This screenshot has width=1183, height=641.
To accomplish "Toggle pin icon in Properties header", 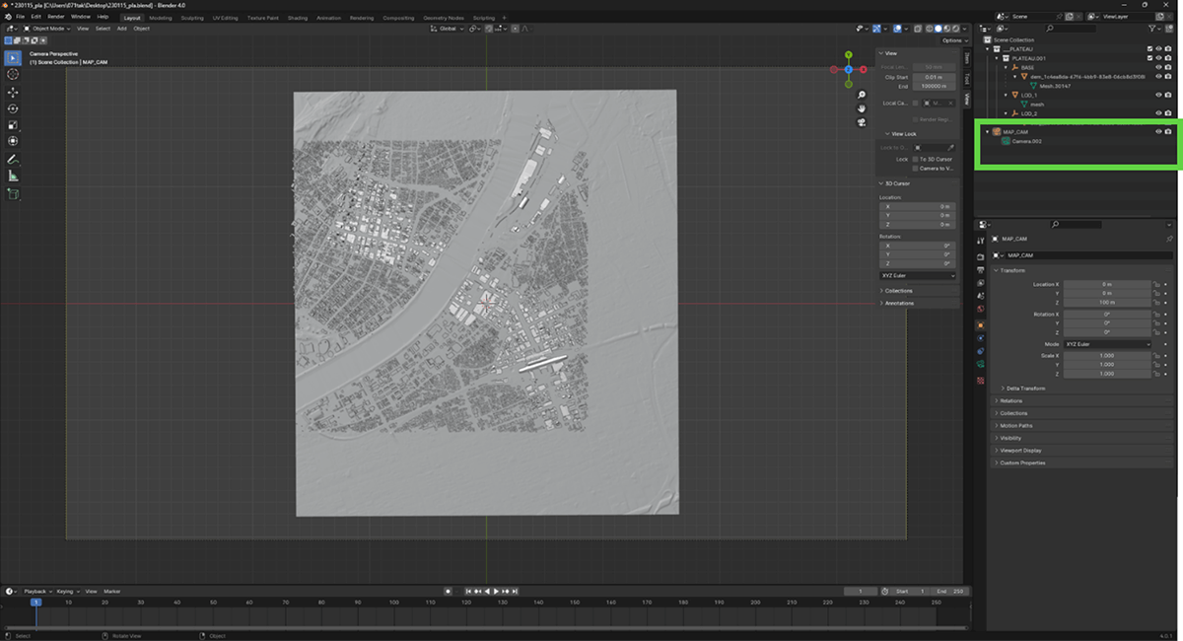I will pyautogui.click(x=1169, y=239).
